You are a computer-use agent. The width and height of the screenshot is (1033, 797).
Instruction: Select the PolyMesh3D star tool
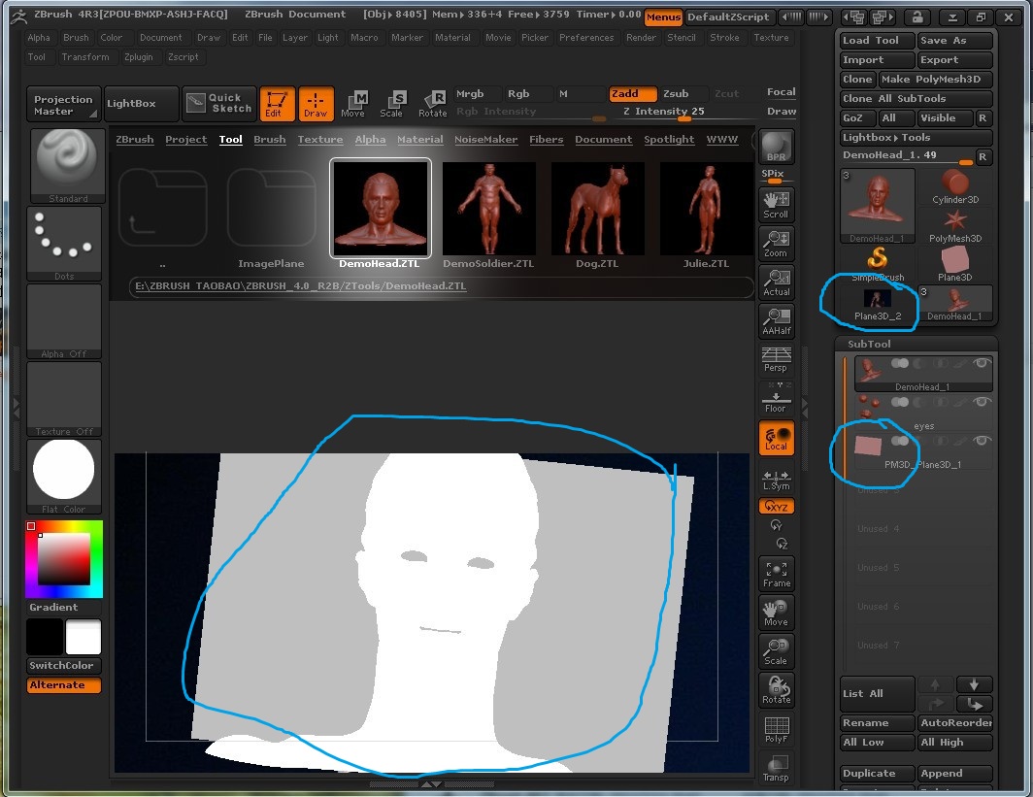click(954, 226)
